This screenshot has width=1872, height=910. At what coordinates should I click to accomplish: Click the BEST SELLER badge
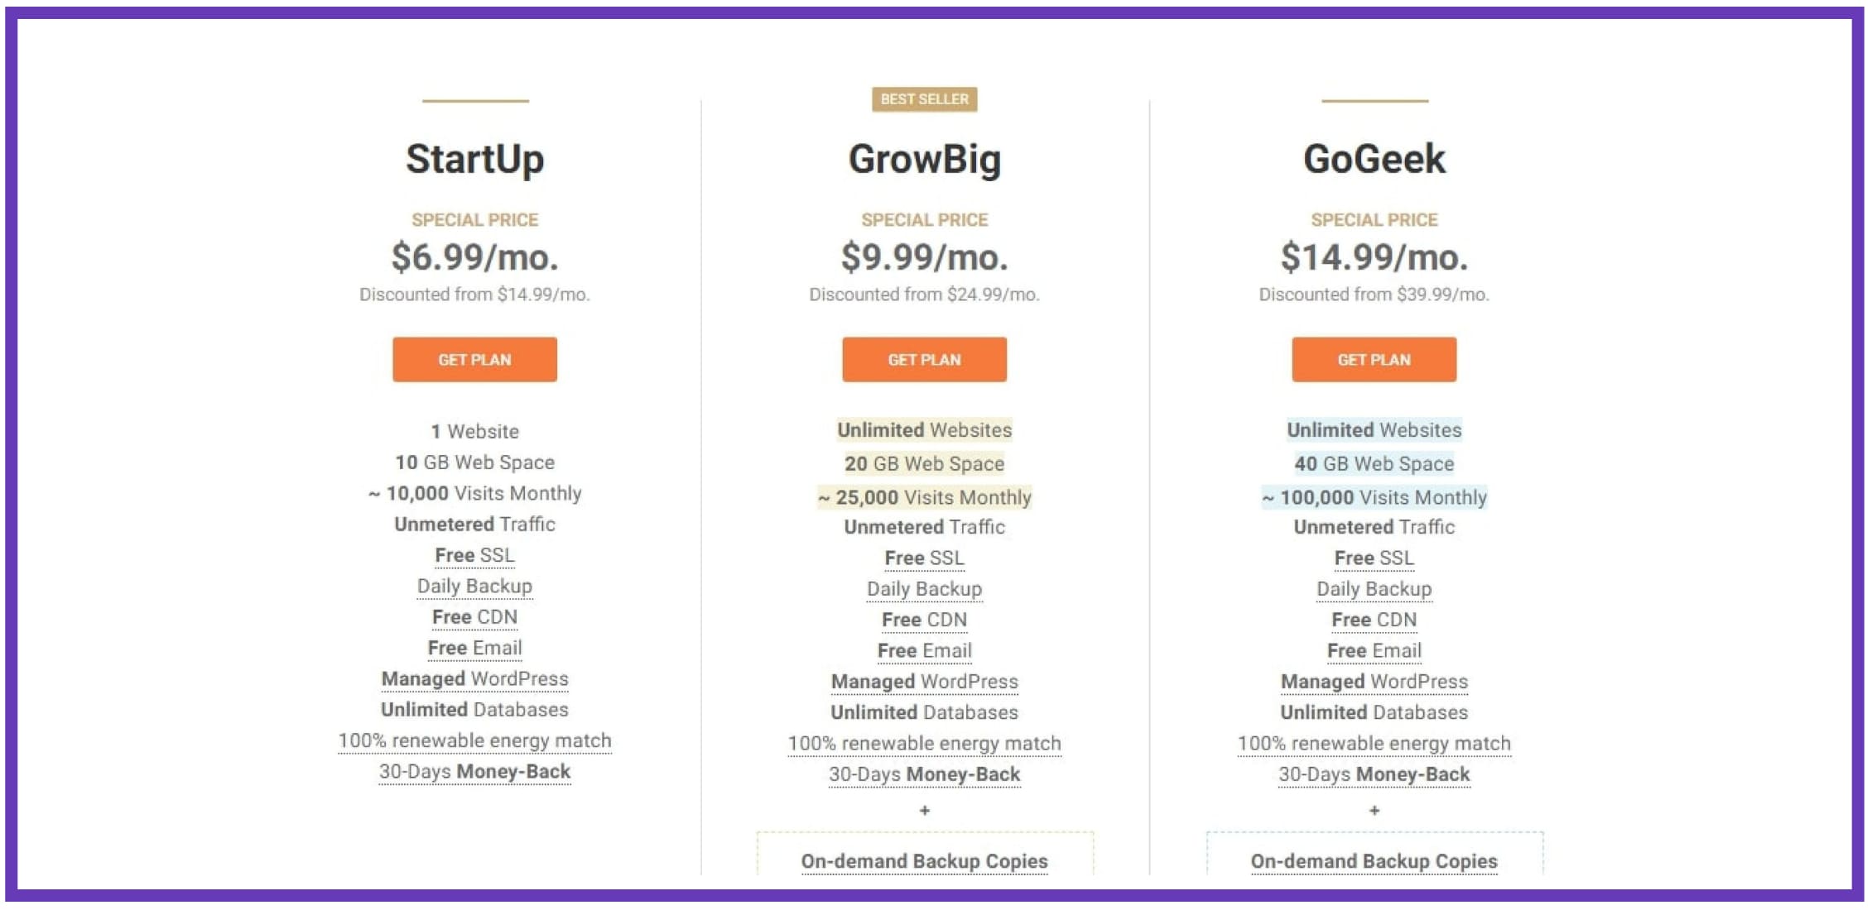click(x=924, y=99)
